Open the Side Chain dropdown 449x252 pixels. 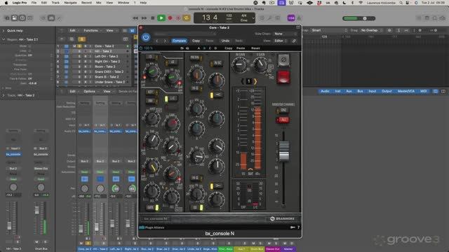[286, 34]
